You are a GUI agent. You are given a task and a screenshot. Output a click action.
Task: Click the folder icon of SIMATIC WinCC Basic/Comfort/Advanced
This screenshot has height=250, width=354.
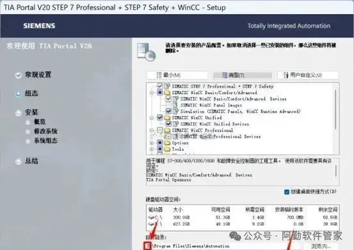coord(167,93)
